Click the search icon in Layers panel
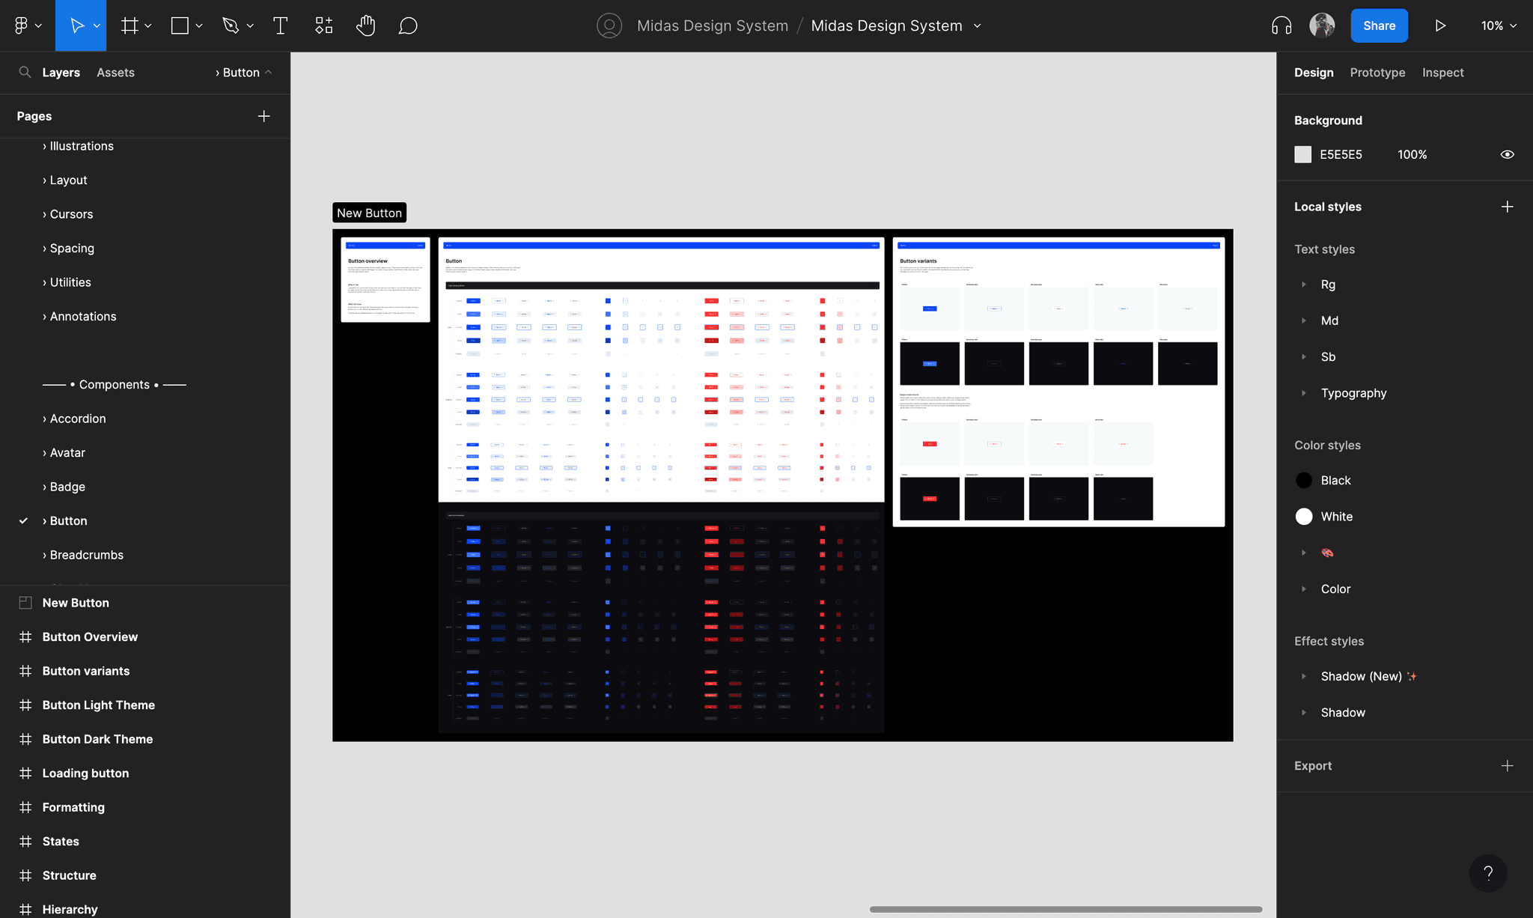The image size is (1533, 918). 25,72
